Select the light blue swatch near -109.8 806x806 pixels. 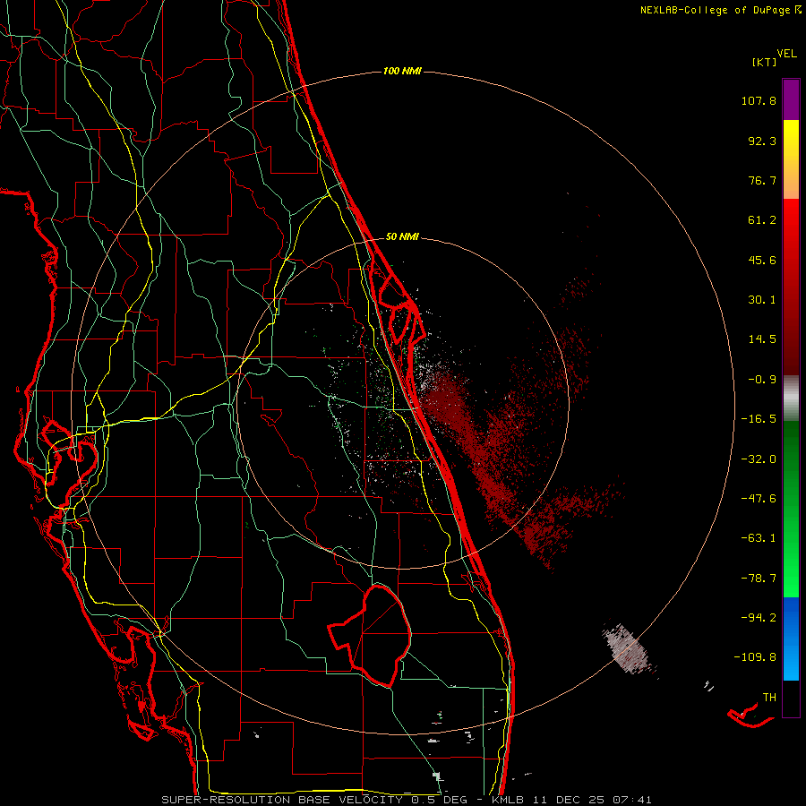[791, 661]
